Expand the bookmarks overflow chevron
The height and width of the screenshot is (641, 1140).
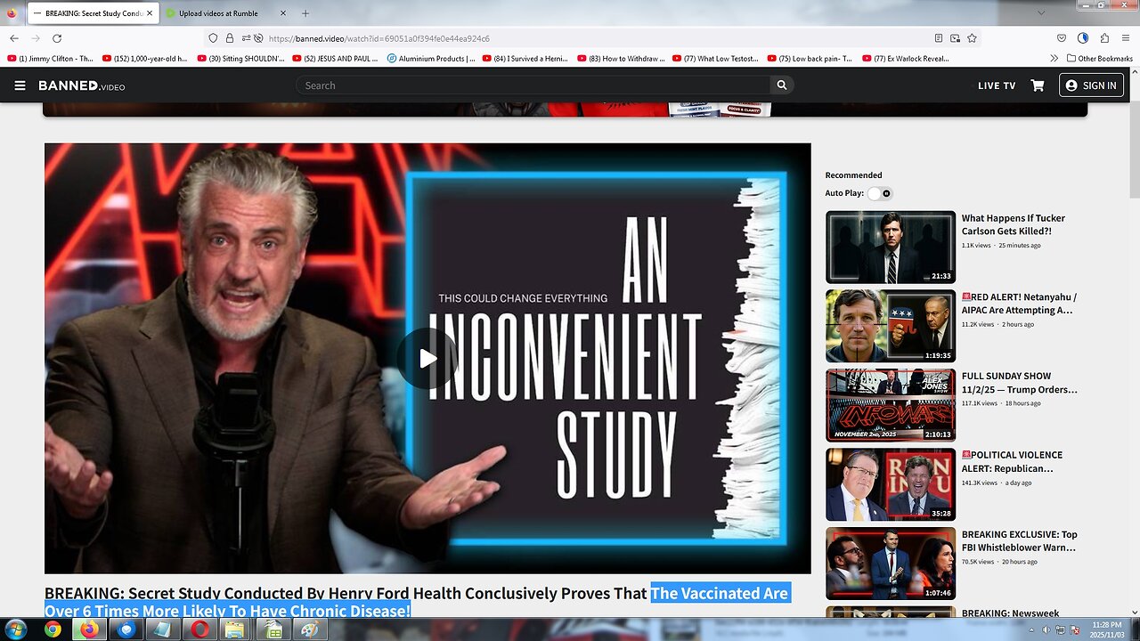tap(1054, 59)
